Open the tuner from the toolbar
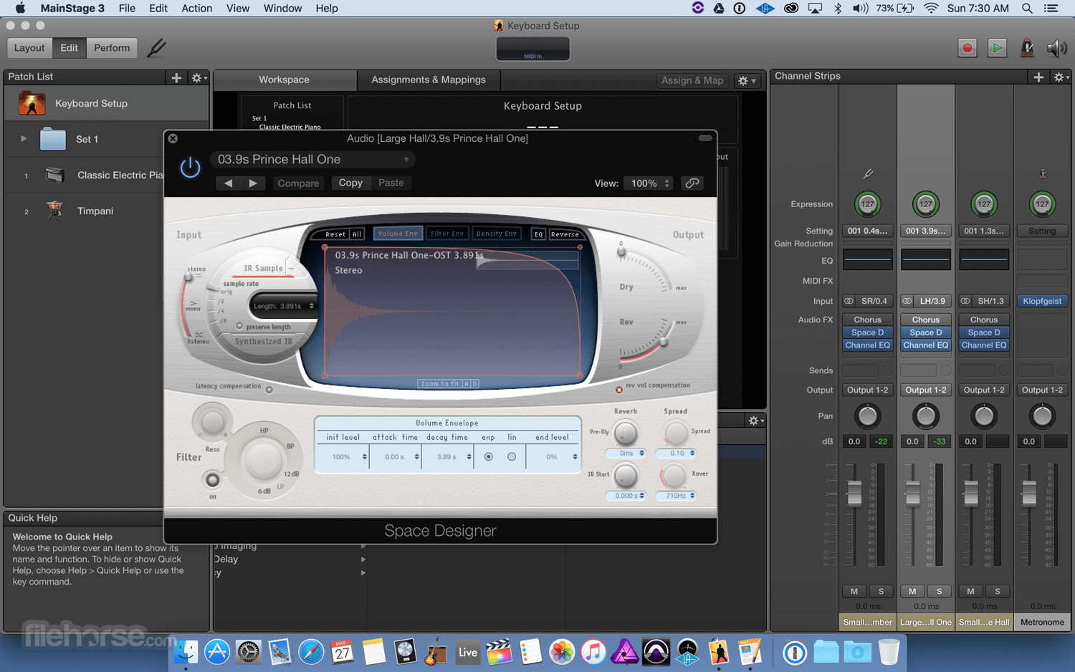This screenshot has width=1075, height=672. (x=156, y=48)
